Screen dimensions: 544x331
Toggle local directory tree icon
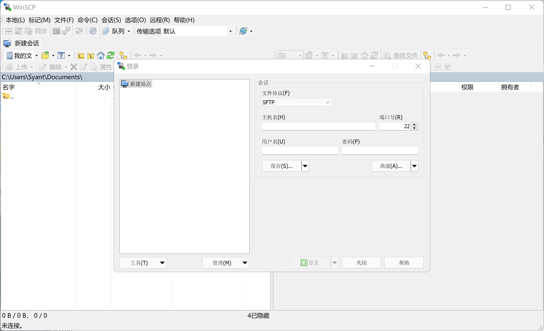(123, 55)
